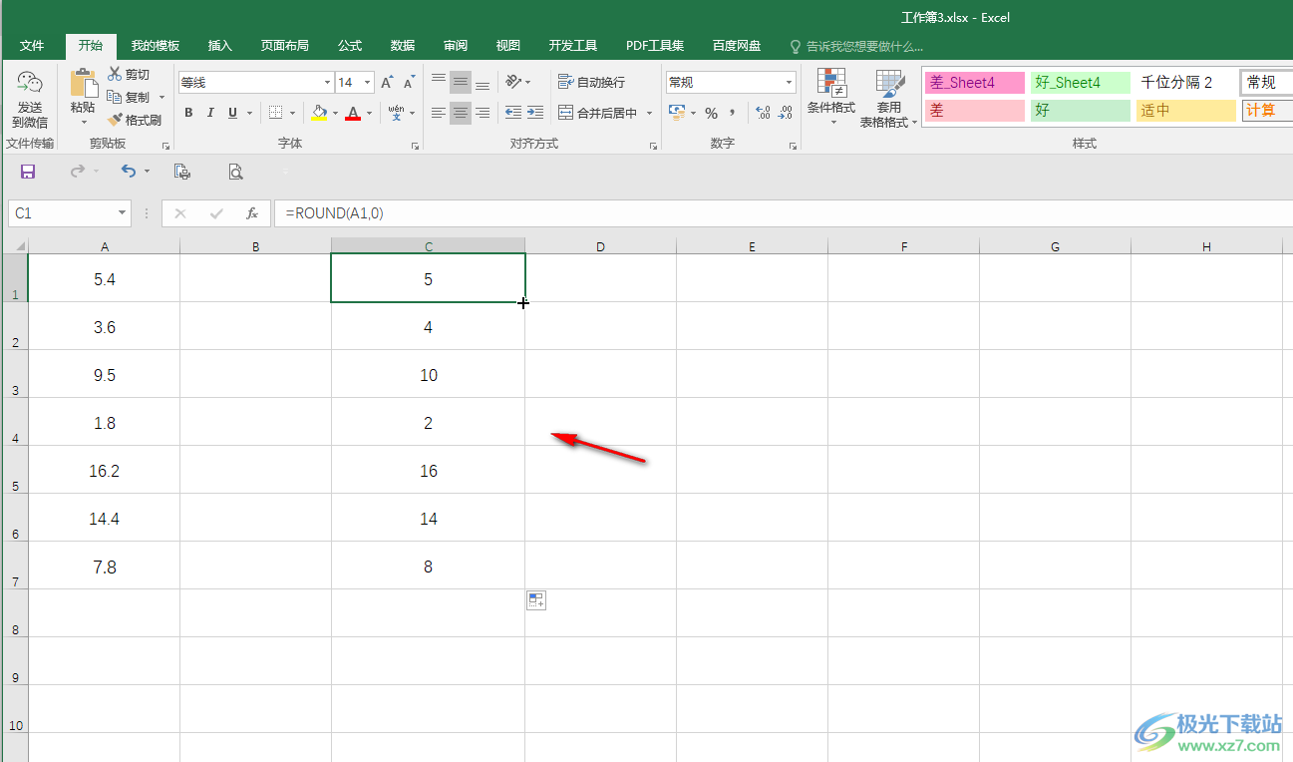This screenshot has height=762, width=1293.
Task: Open the File (文件) tab
Action: tap(32, 46)
